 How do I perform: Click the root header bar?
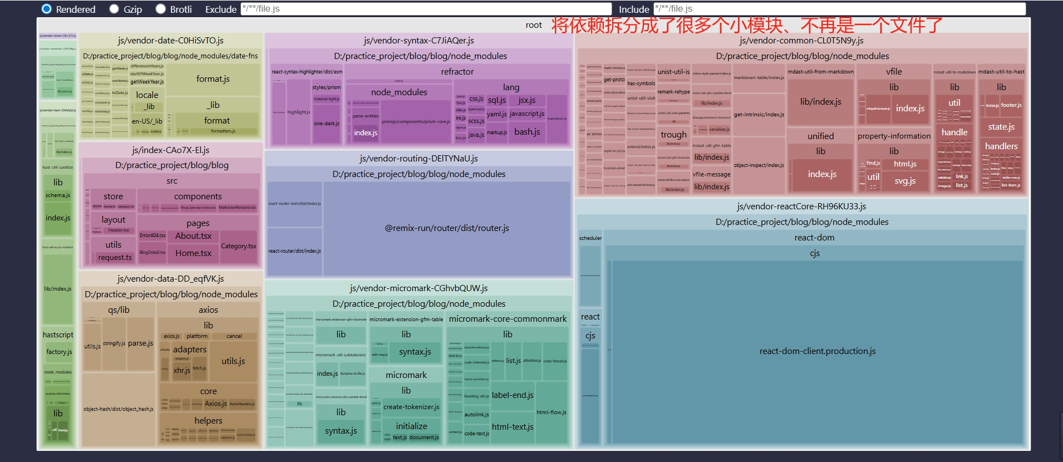(x=533, y=25)
